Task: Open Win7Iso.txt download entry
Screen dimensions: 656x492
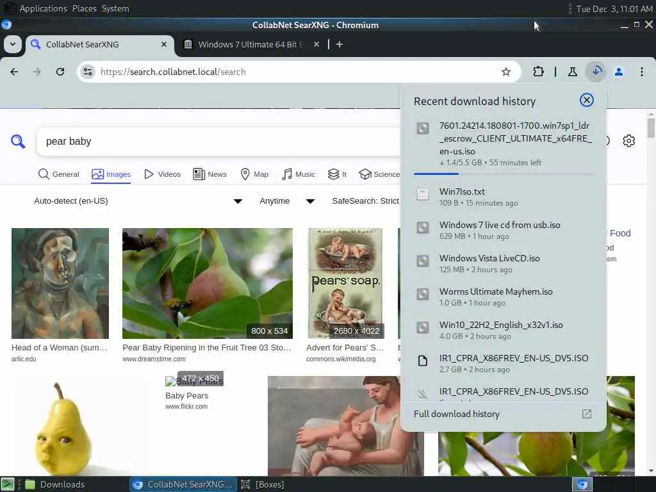Action: tap(504, 197)
